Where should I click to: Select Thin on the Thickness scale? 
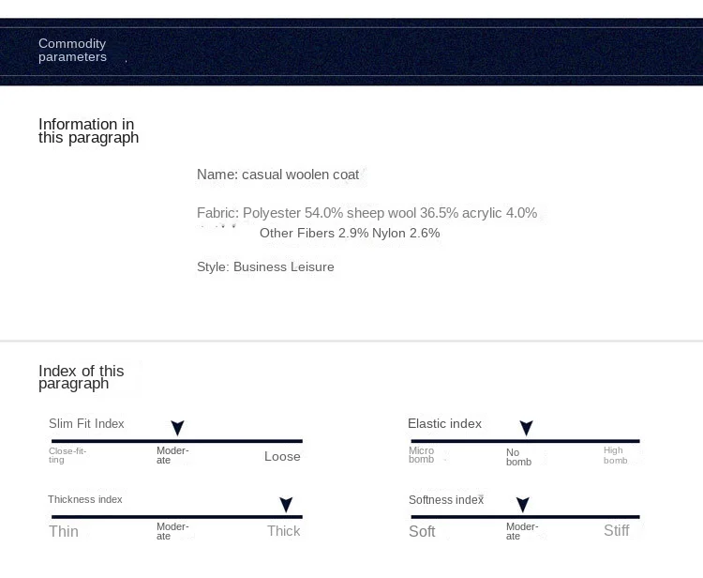click(x=64, y=532)
